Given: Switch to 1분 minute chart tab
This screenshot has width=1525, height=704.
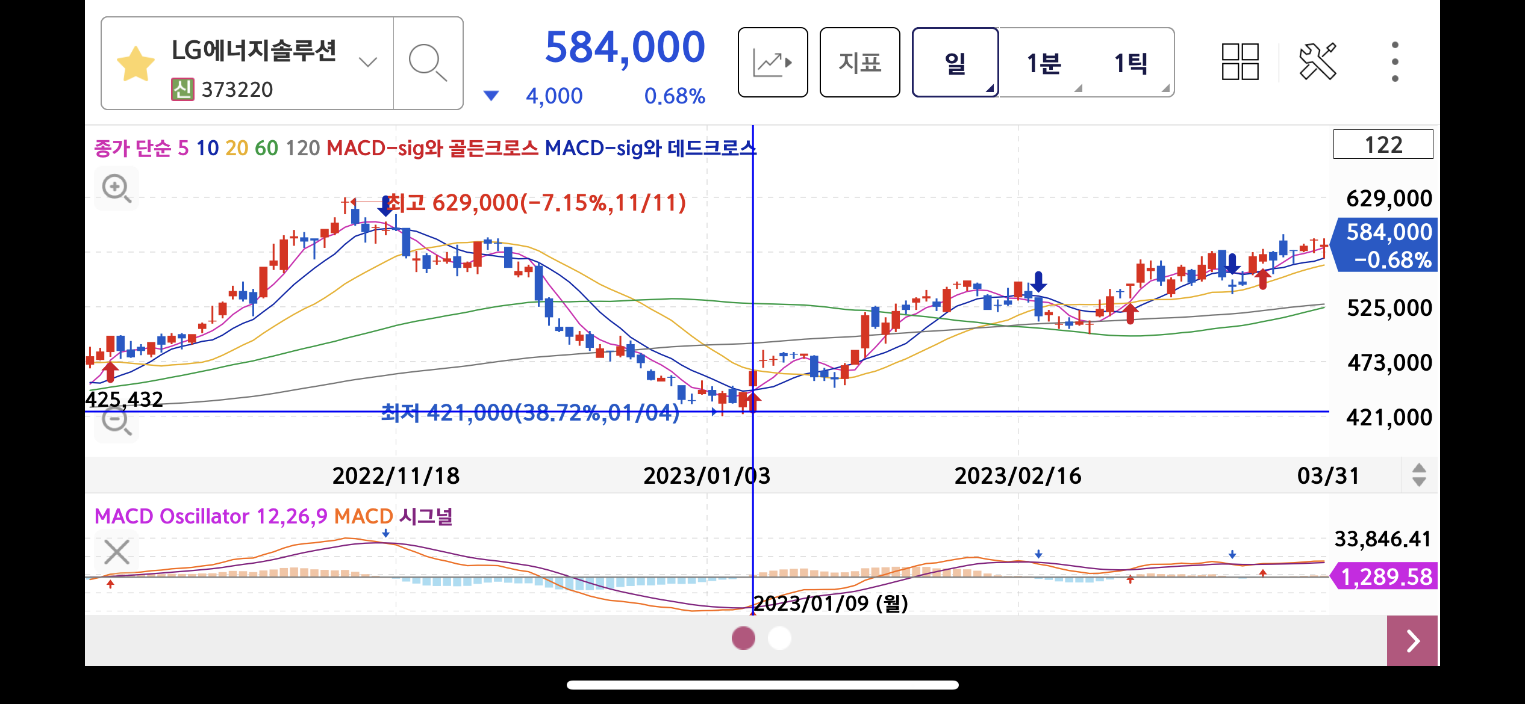Looking at the screenshot, I should (1044, 63).
